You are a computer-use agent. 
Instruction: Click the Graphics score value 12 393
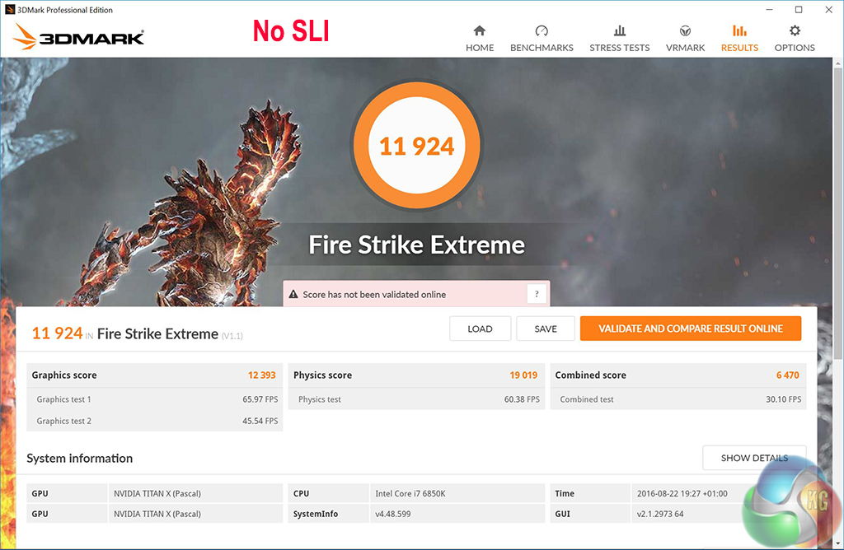pos(261,375)
